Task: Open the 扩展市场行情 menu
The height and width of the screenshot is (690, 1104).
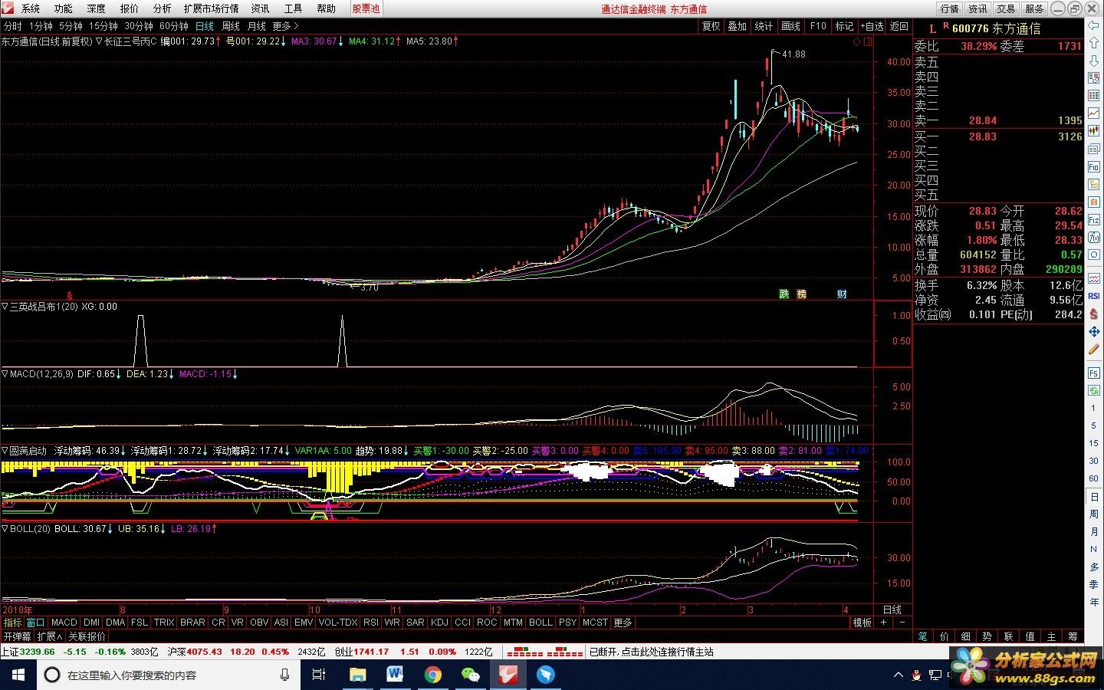Action: click(211, 9)
